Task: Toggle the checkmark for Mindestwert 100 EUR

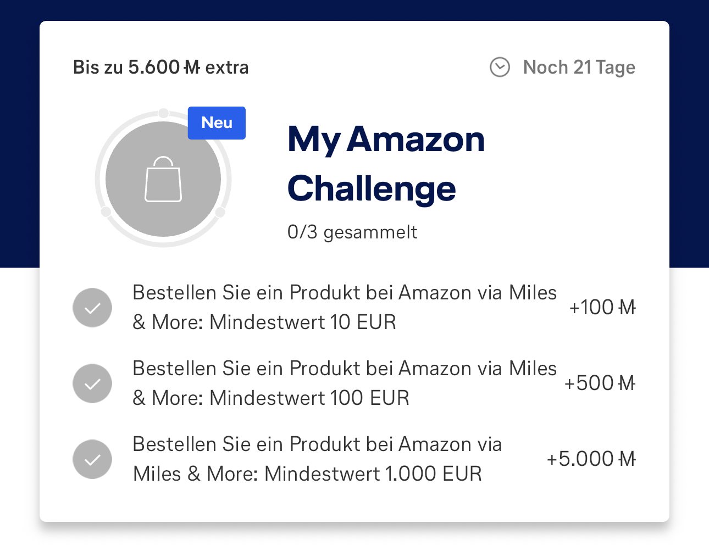Action: tap(92, 383)
